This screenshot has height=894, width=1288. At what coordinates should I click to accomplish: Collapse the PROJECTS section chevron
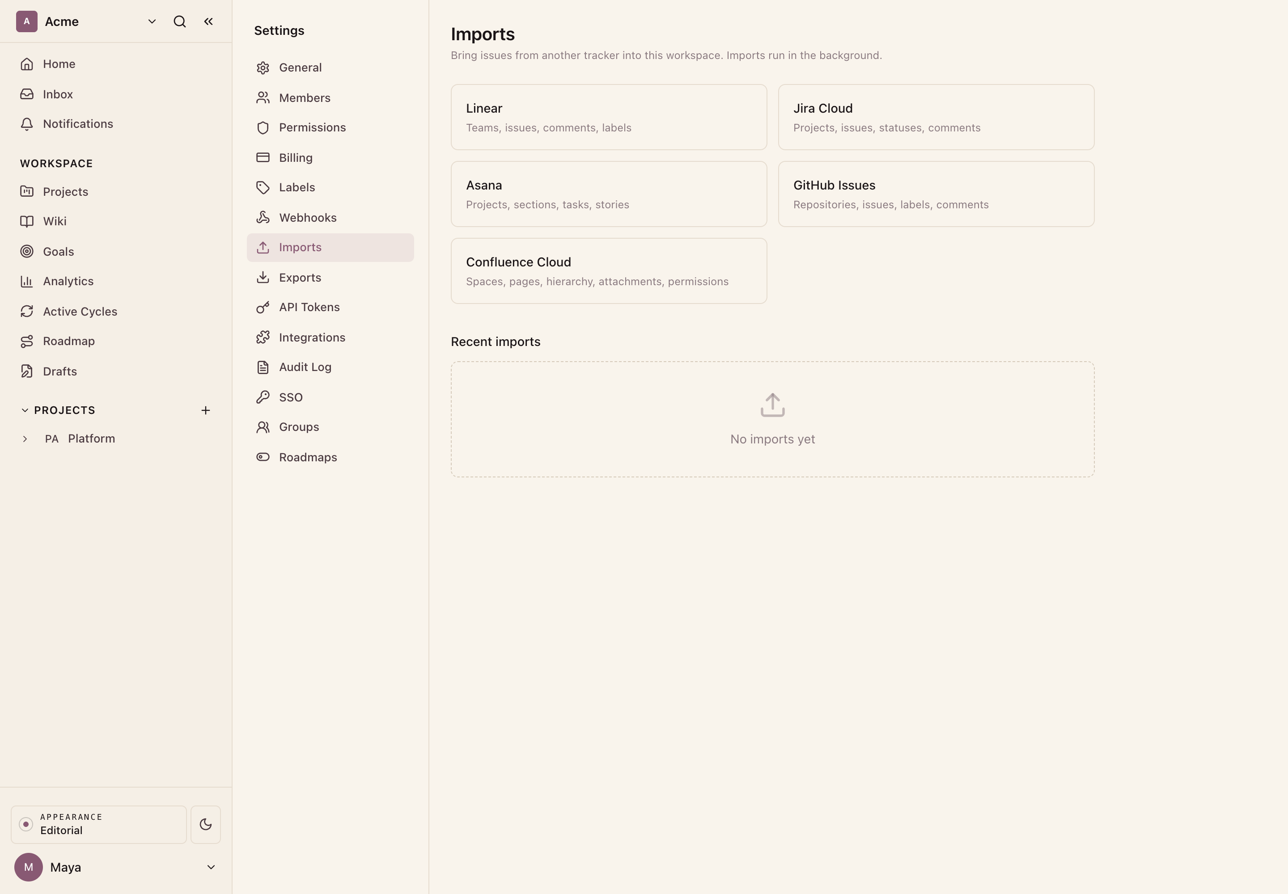[25, 410]
